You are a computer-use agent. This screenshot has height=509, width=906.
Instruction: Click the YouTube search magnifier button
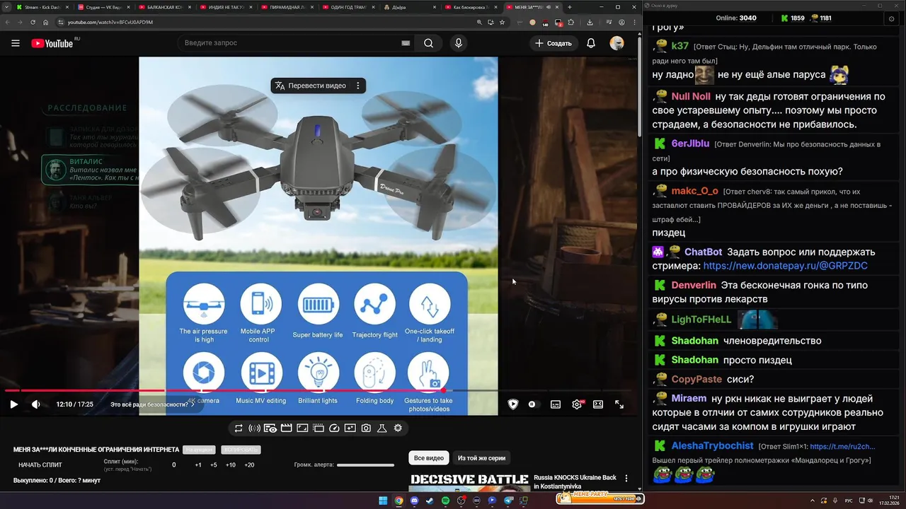(x=428, y=43)
